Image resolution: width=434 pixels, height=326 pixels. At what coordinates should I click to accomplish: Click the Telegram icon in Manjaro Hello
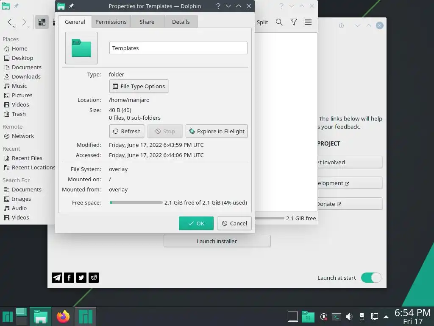coord(57,278)
